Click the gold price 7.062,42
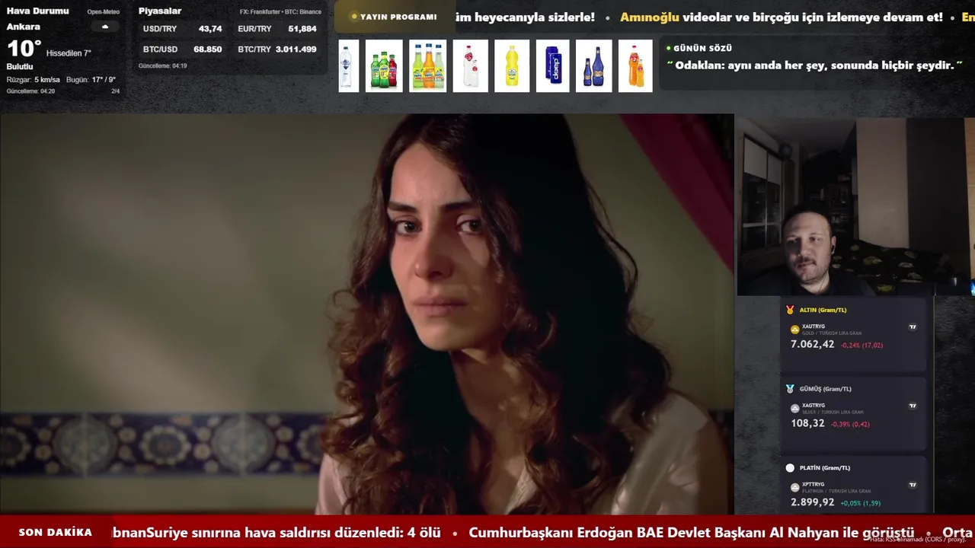The width and height of the screenshot is (975, 548). [812, 345]
